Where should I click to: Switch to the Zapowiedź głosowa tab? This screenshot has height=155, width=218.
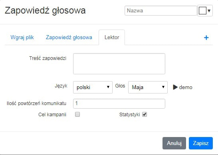pyautogui.click(x=69, y=37)
